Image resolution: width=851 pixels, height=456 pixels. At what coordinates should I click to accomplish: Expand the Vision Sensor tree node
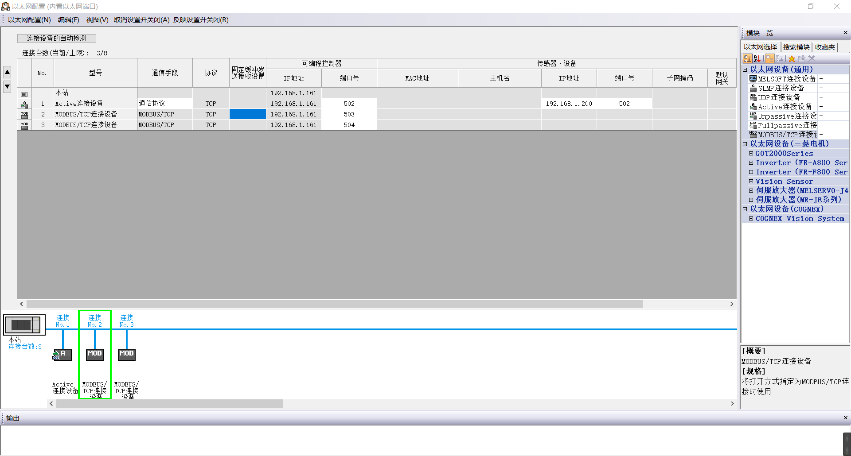tap(751, 182)
